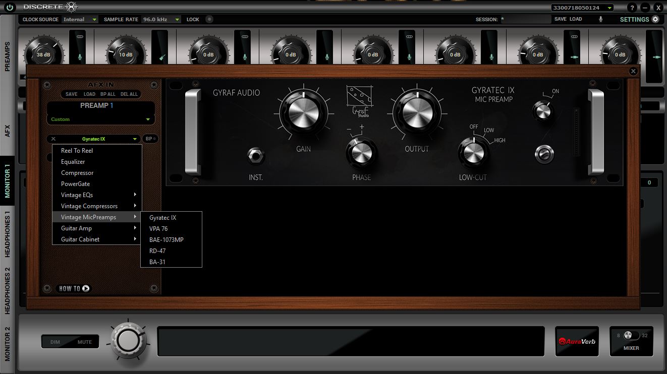Image resolution: width=667 pixels, height=374 pixels.
Task: Click the Gyratec IX GAIN knob
Action: coord(303,113)
